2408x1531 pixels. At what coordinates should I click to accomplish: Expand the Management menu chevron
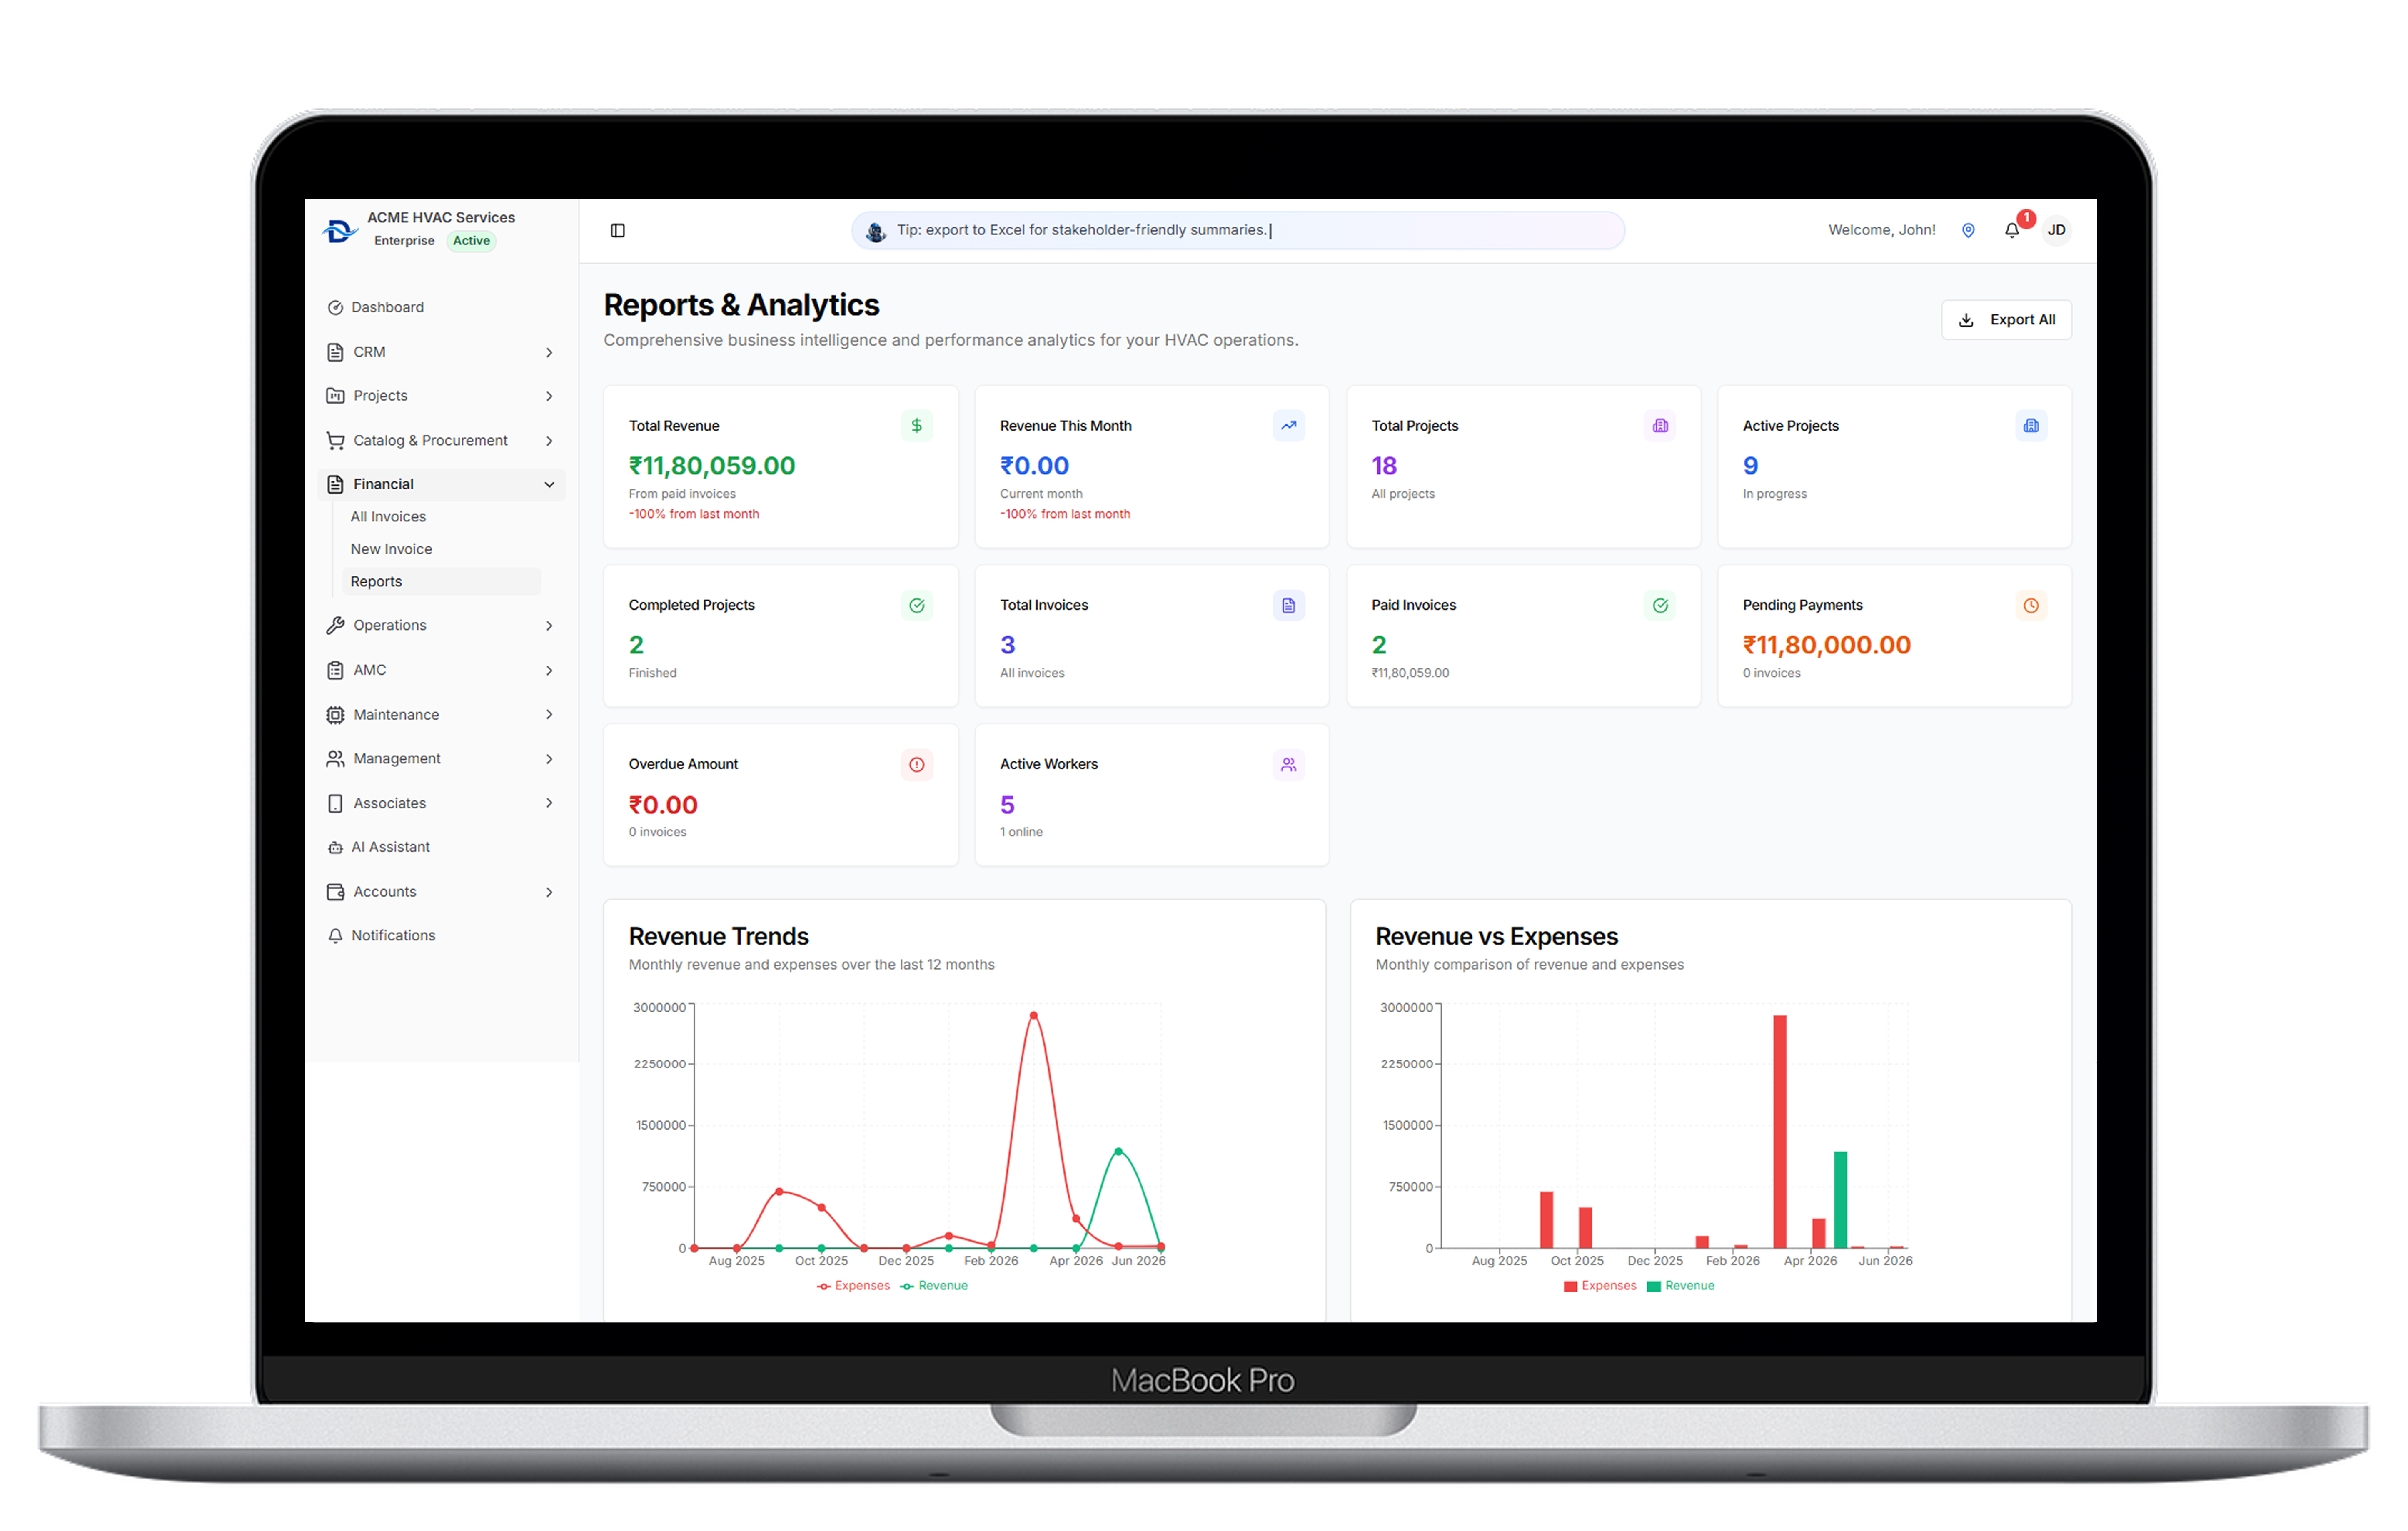point(549,759)
